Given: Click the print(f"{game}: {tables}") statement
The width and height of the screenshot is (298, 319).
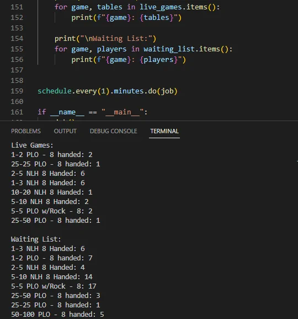Looking at the screenshot, I should point(126,18).
